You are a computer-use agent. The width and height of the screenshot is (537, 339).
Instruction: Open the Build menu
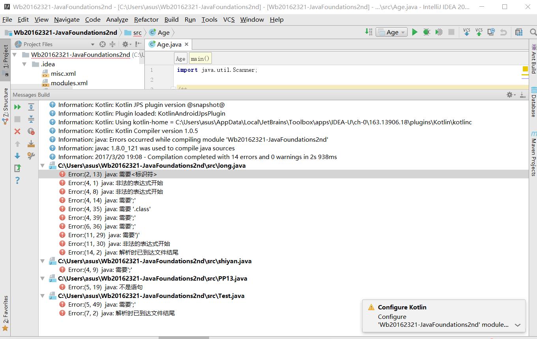[x=171, y=19]
